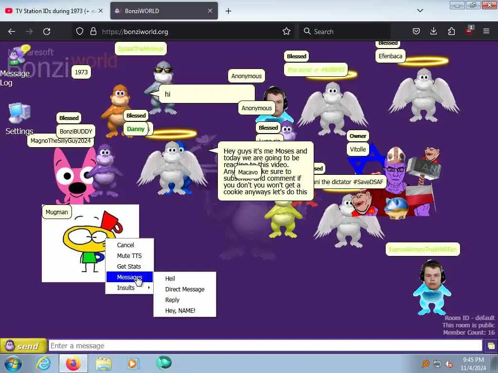
Task: Click the orange magnifier tray icon
Action: tap(425, 364)
